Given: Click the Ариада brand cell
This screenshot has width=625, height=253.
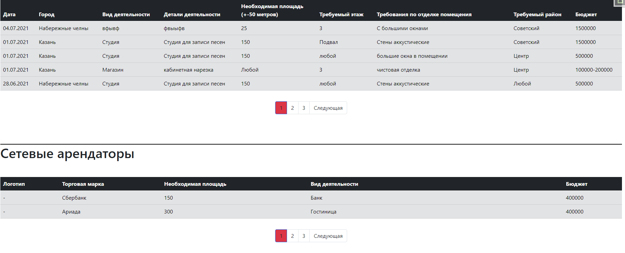Looking at the screenshot, I should (71, 212).
